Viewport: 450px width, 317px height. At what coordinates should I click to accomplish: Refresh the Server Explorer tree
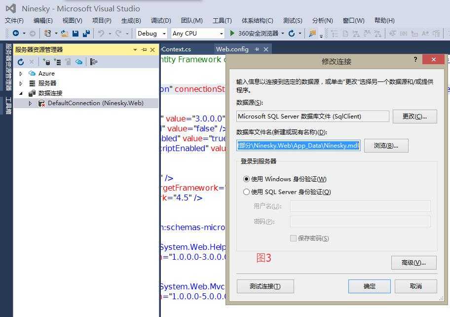click(x=21, y=62)
